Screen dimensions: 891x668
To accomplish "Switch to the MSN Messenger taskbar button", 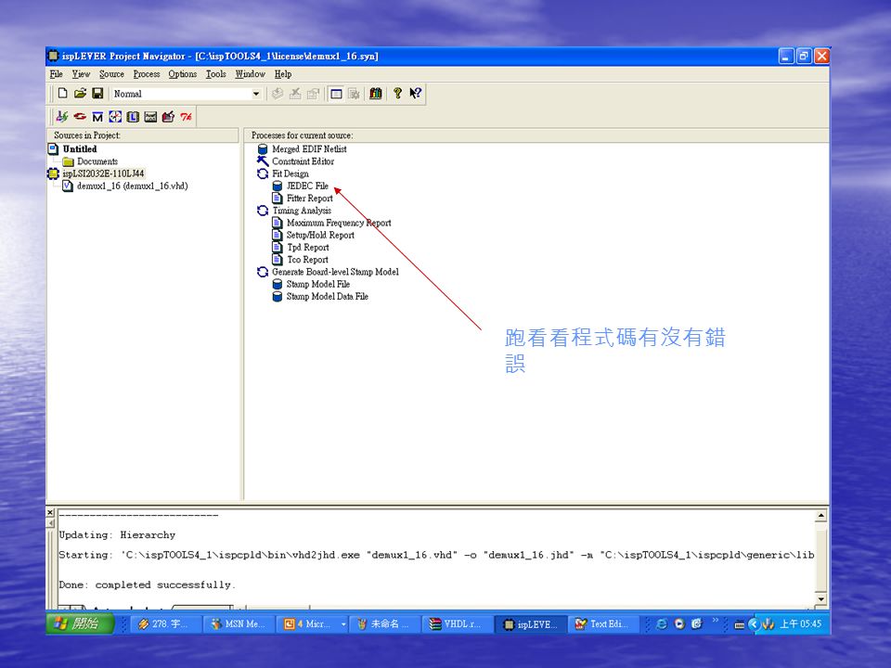I will tap(239, 623).
